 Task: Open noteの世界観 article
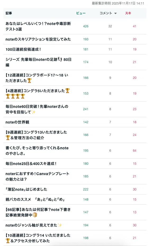[x=17, y=122]
